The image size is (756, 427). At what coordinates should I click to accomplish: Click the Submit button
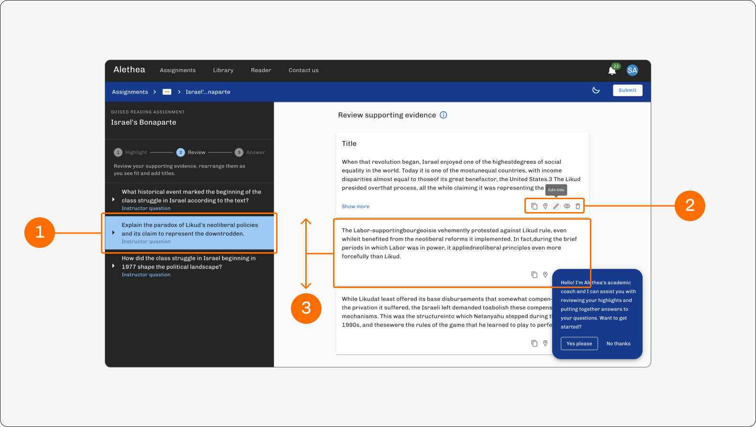point(627,90)
